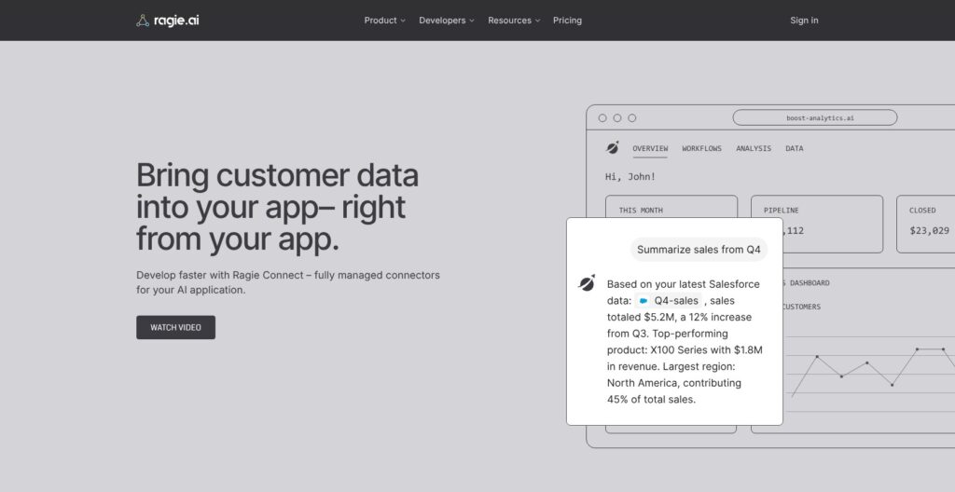The width and height of the screenshot is (955, 492).
Task: Click the ragie.ai logo icon
Action: [143, 20]
